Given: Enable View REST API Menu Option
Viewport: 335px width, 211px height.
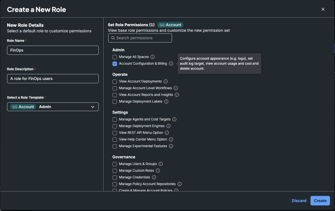Looking at the screenshot, I should (x=115, y=133).
